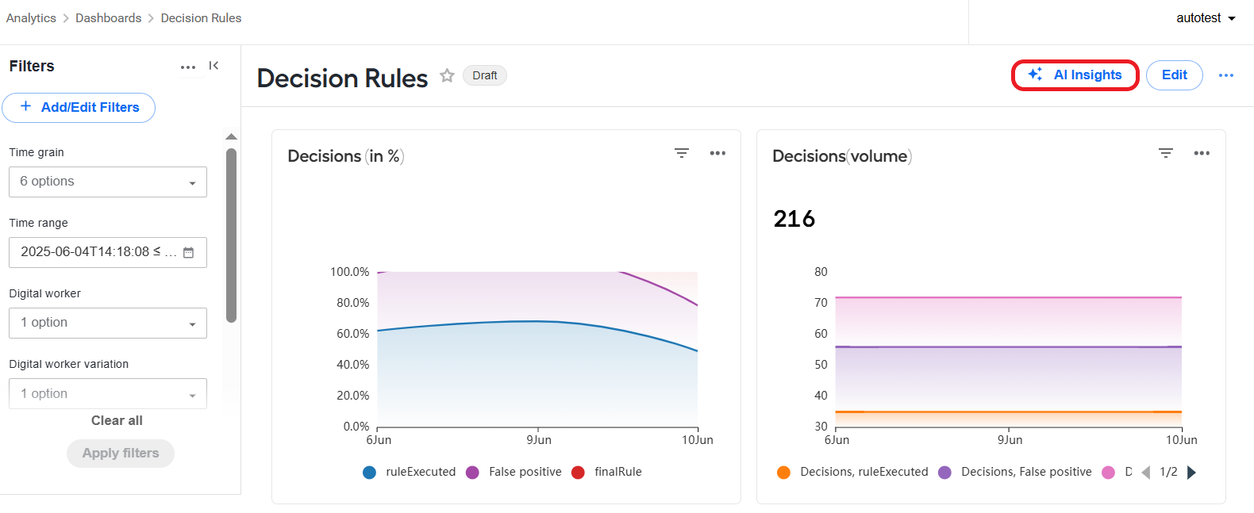The width and height of the screenshot is (1254, 513).
Task: Open filter icon on Decisions (in %) chart
Action: [x=682, y=153]
